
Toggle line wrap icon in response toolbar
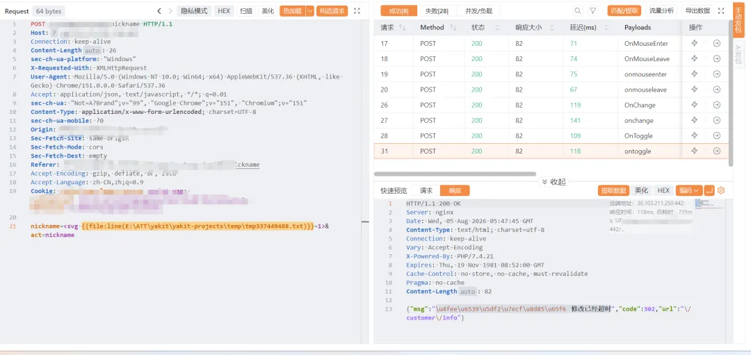(x=709, y=190)
